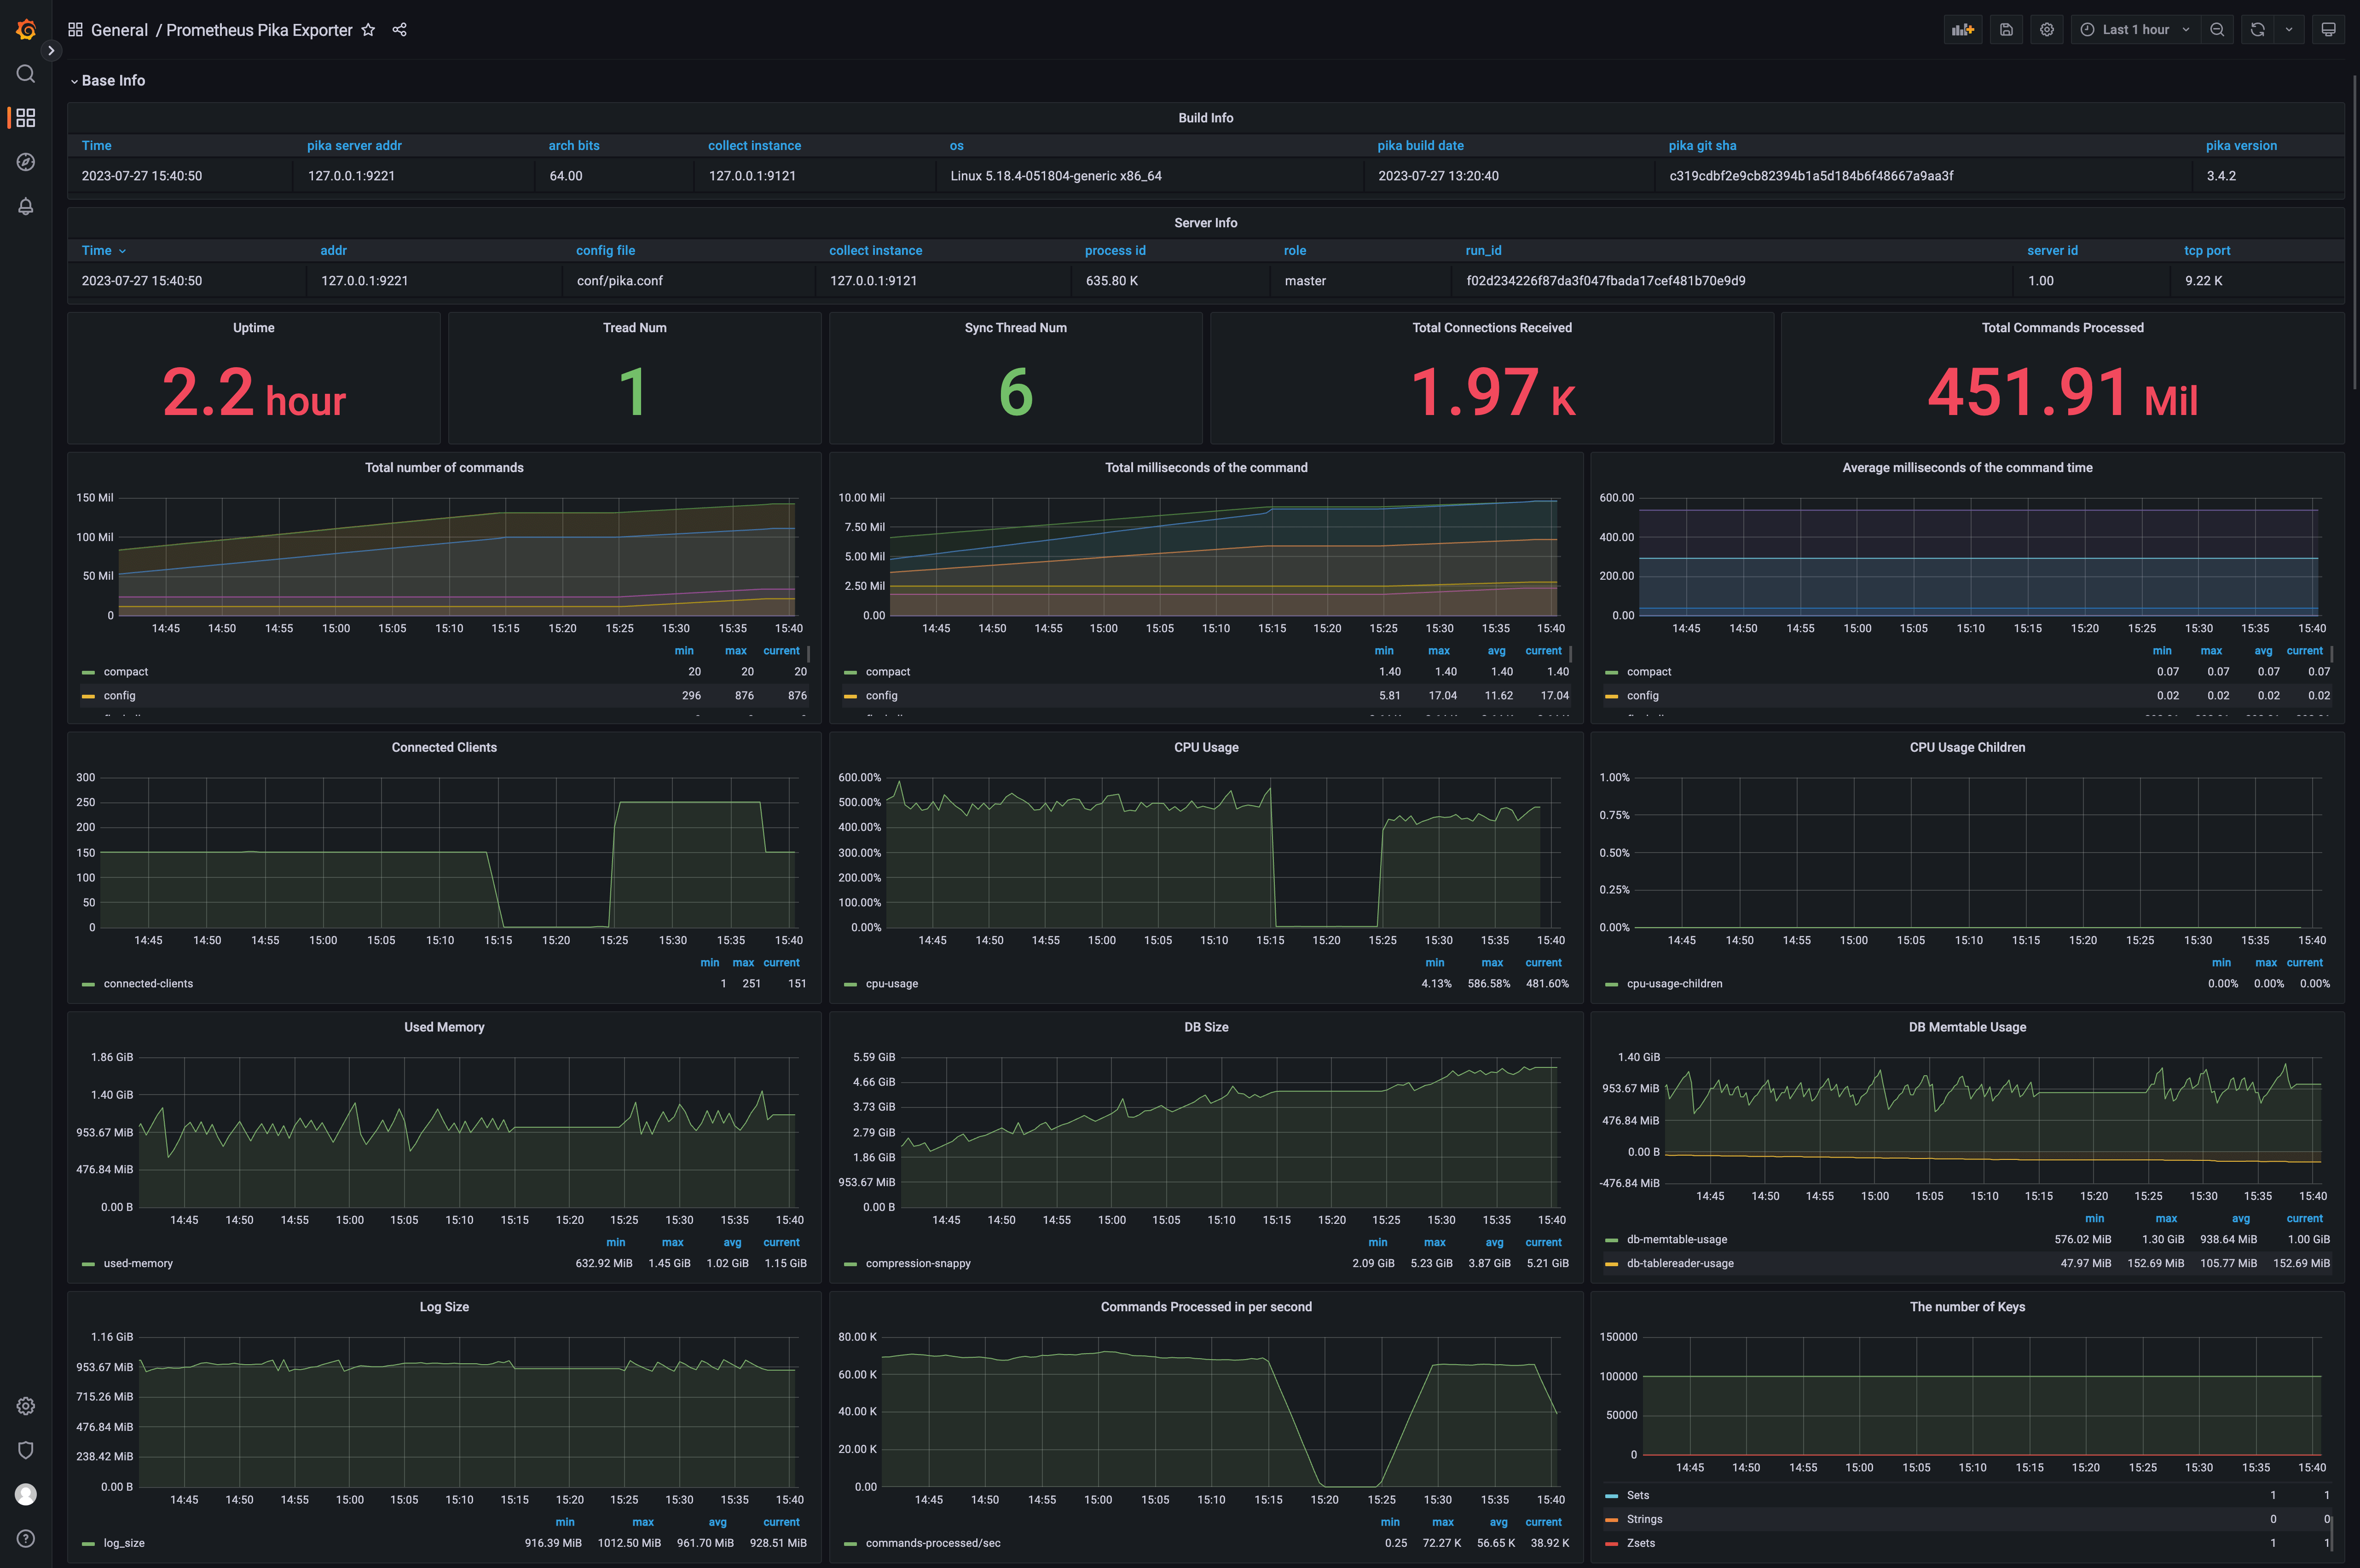Sort Server Info by role column
2360x1568 pixels.
tap(1295, 251)
